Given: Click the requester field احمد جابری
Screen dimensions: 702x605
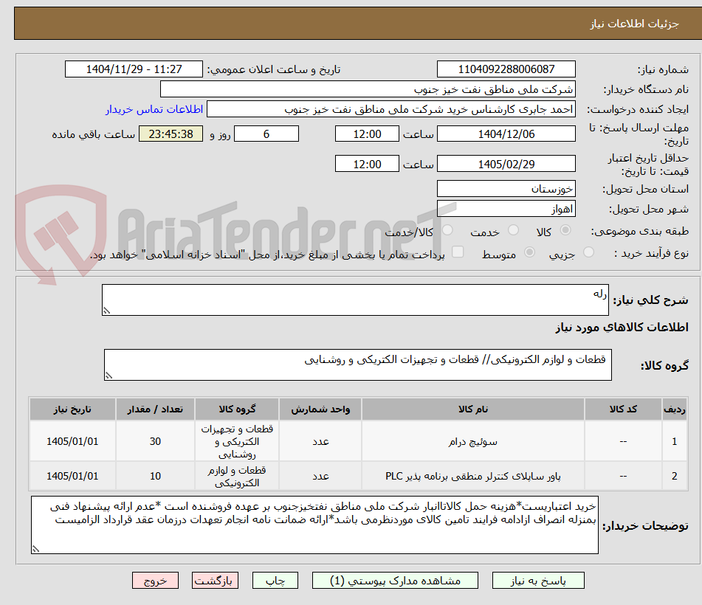Looking at the screenshot, I should pyautogui.click(x=390, y=109).
